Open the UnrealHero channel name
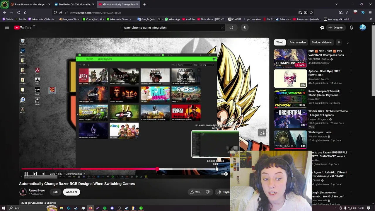This screenshot has width=375, height=211. tap(37, 190)
